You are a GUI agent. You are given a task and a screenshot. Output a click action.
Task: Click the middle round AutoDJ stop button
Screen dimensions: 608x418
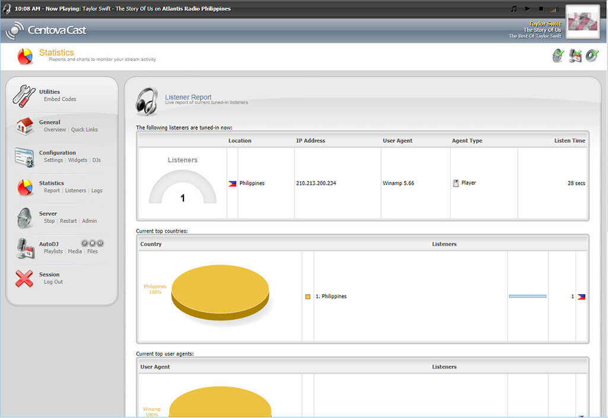point(92,243)
